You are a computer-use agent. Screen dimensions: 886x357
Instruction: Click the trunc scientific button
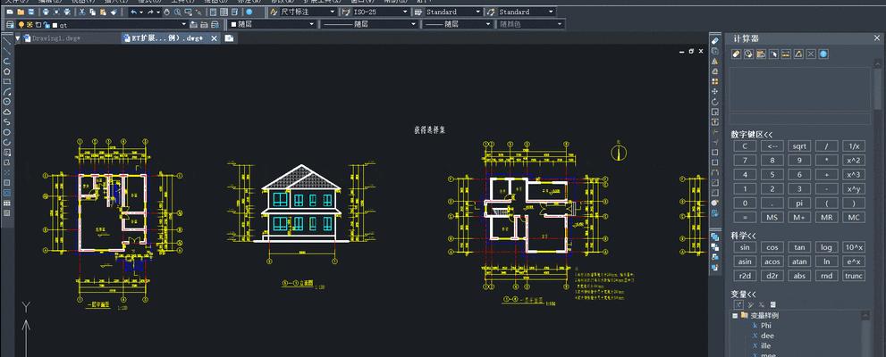854,276
